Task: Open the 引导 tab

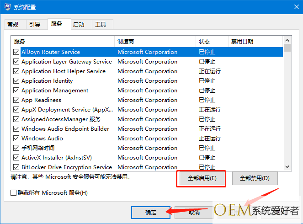Action: coord(35,24)
